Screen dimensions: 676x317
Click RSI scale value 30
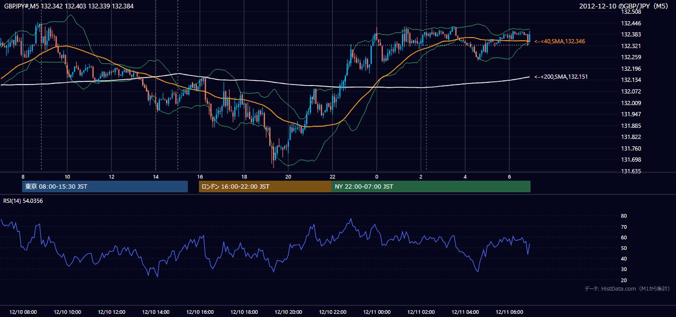(624, 269)
